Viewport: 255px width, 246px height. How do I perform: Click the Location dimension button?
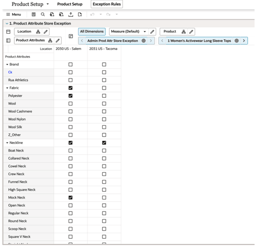click(24, 32)
